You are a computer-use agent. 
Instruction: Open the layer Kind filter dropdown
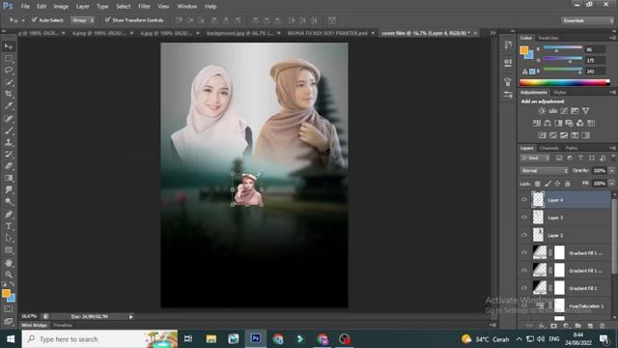[535, 159]
